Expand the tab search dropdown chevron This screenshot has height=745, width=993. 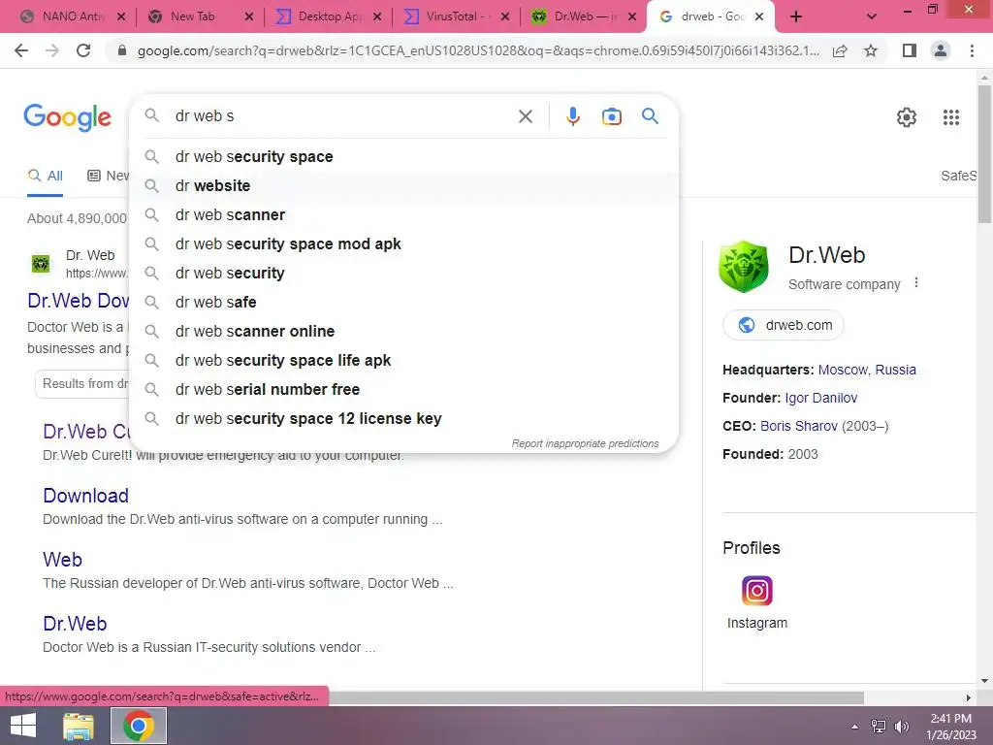pyautogui.click(x=872, y=17)
